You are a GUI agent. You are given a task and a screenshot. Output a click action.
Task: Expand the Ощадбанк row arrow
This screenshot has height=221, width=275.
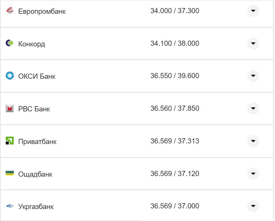(253, 174)
